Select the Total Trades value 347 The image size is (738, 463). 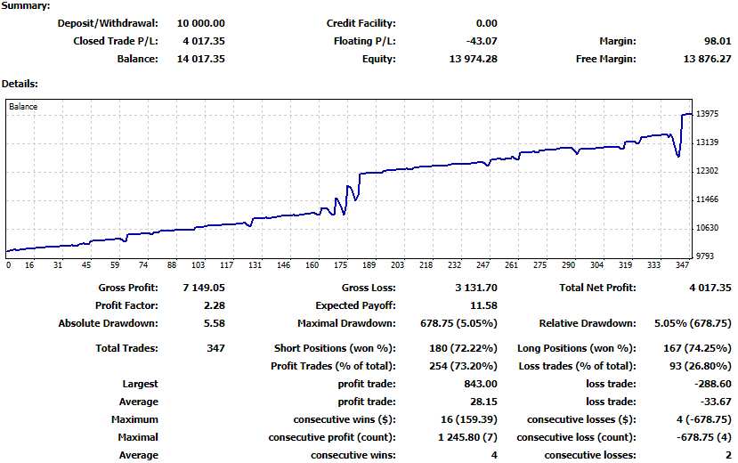coord(216,348)
